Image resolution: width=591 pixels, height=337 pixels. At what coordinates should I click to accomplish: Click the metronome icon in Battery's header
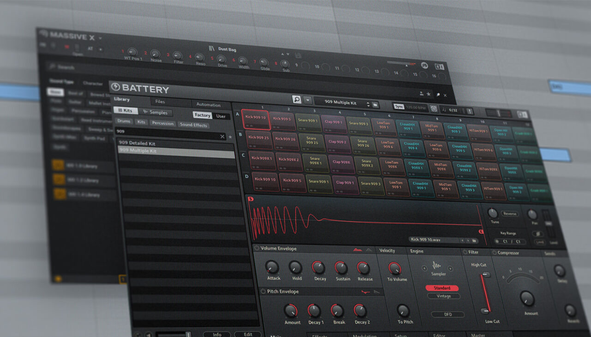pyautogui.click(x=434, y=109)
